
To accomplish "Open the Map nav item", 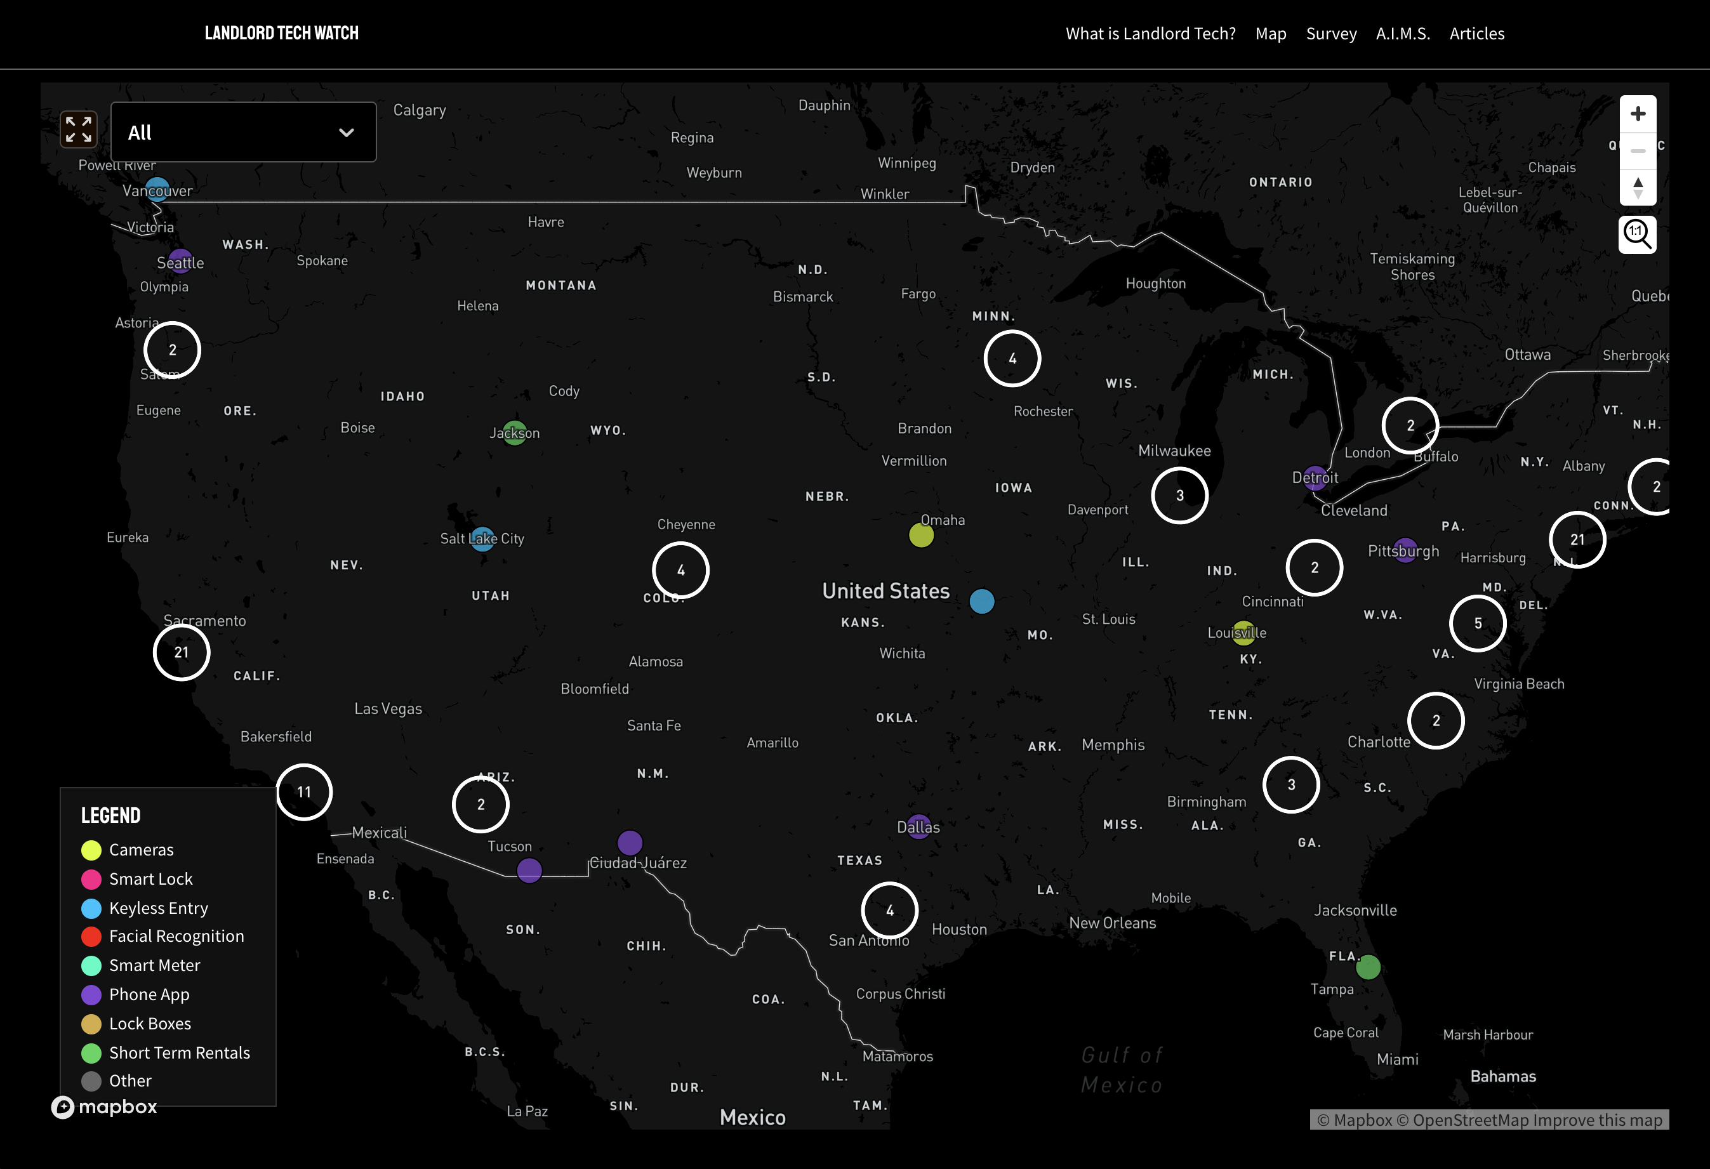I will pyautogui.click(x=1270, y=34).
